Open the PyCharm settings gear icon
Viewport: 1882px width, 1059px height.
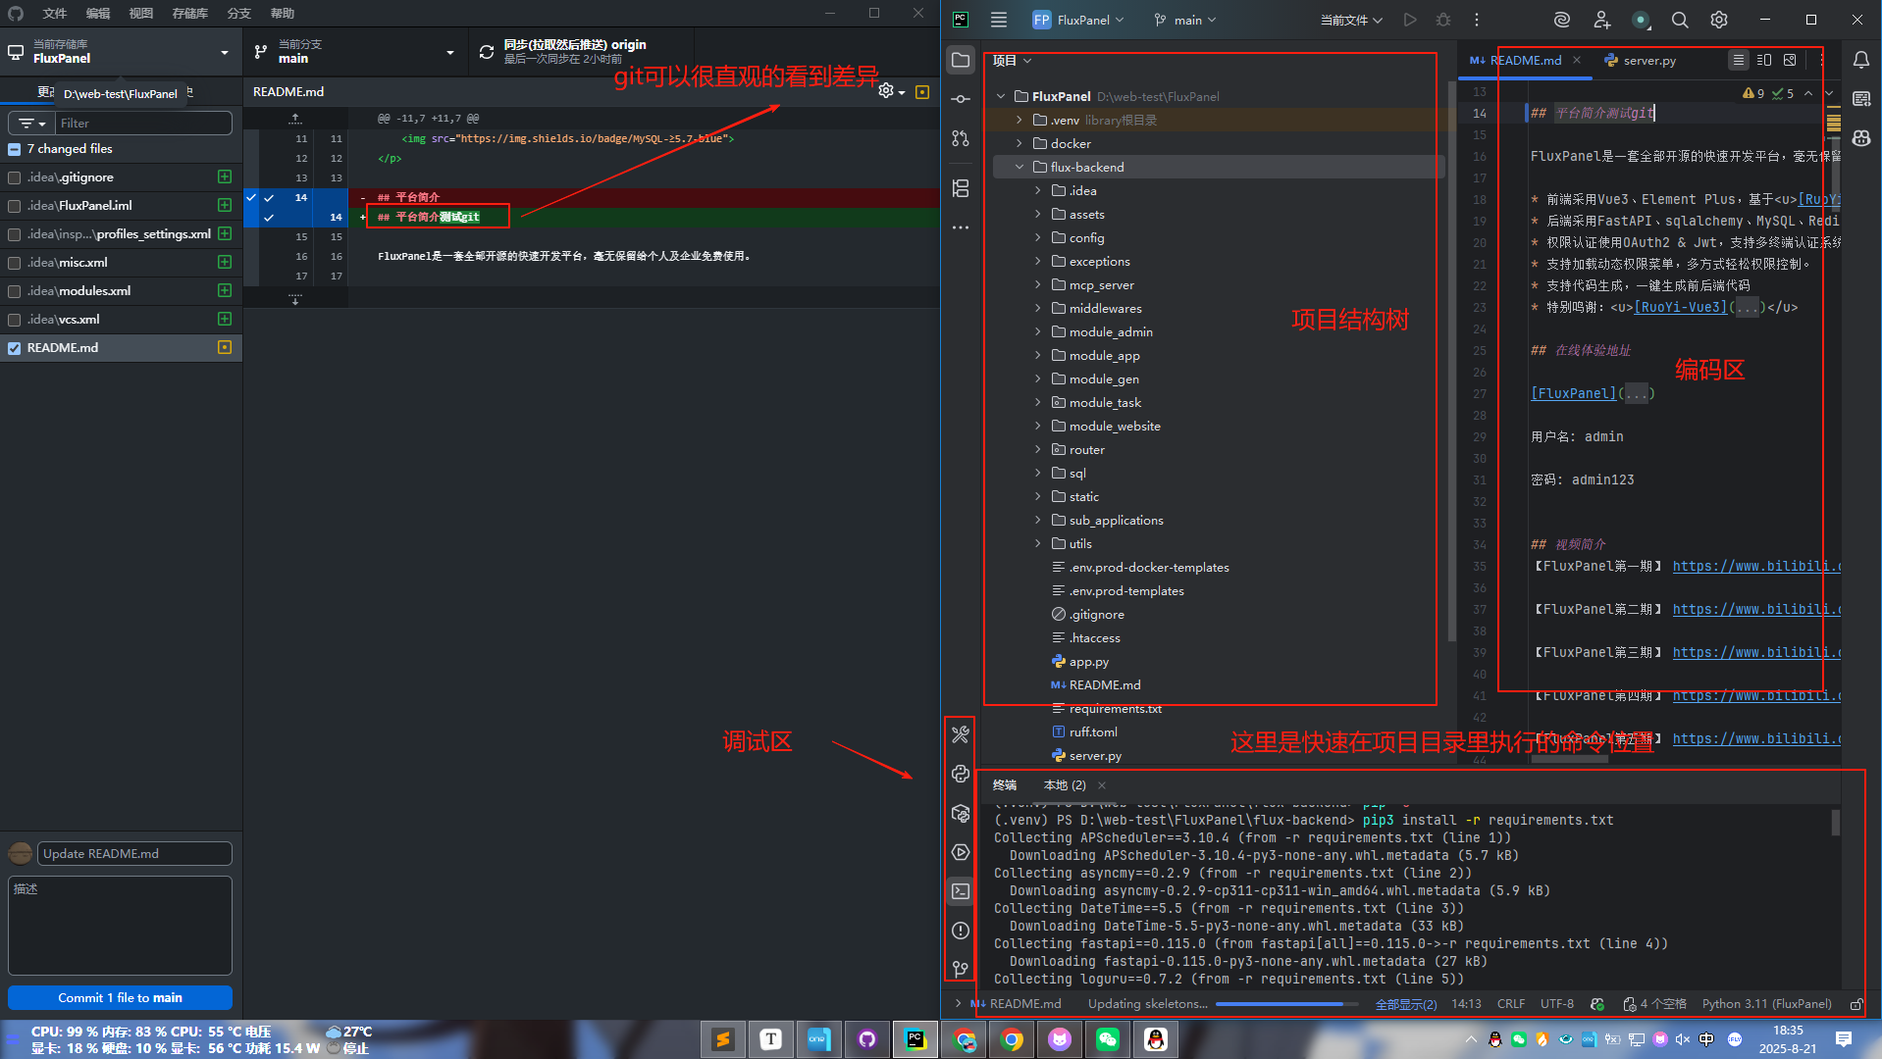(x=1719, y=20)
